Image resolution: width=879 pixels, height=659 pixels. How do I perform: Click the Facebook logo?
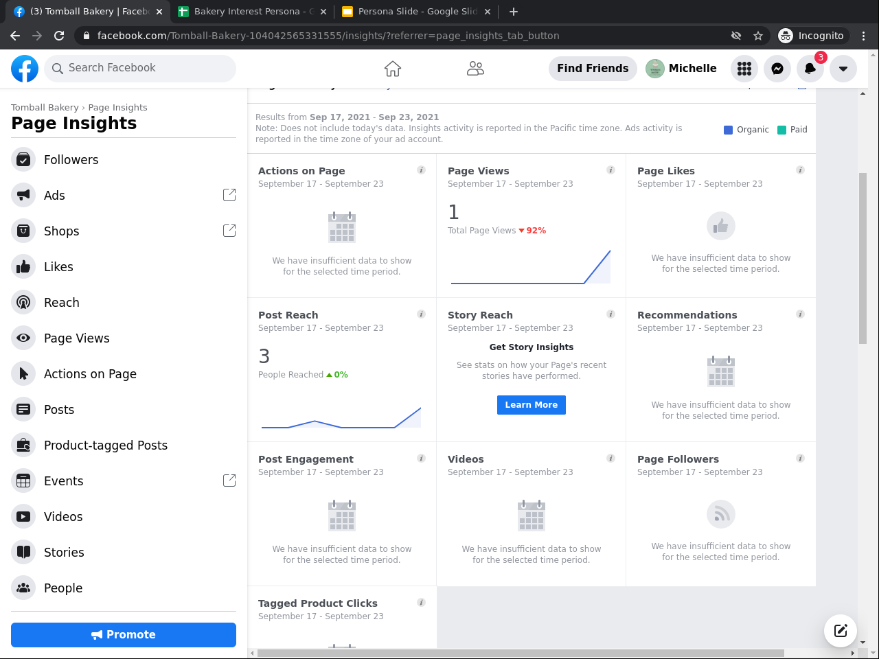[x=25, y=69]
